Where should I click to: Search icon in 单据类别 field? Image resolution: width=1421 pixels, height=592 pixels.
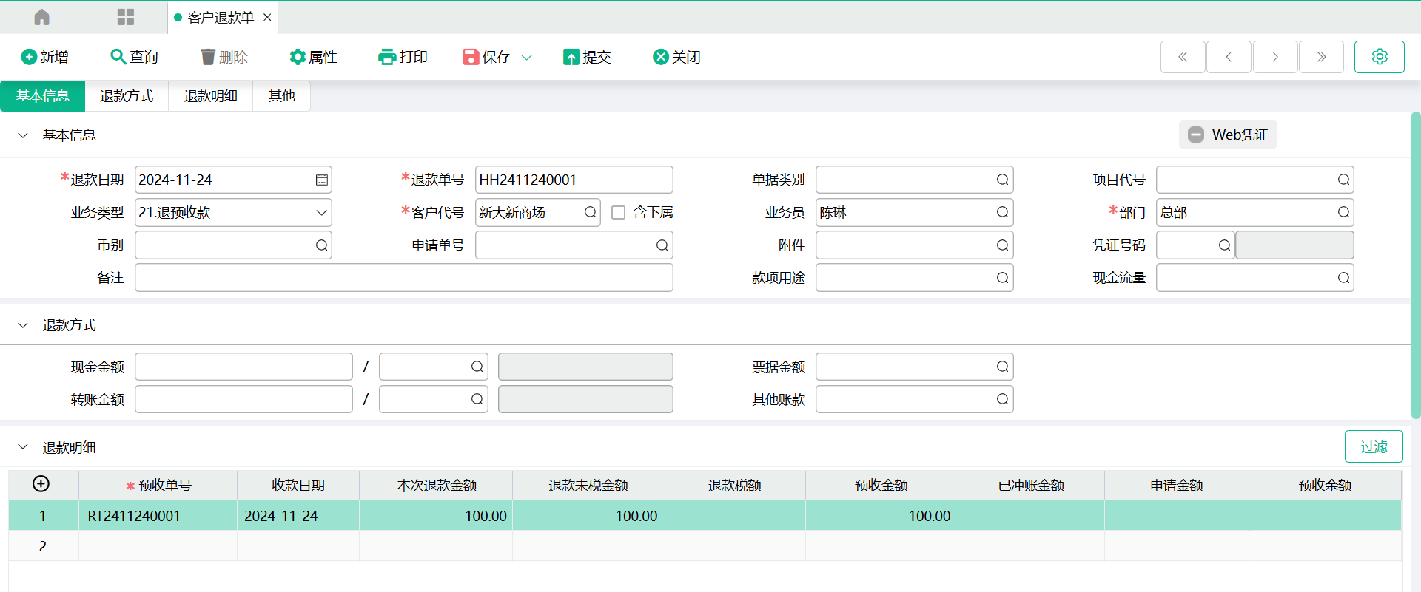point(1002,180)
